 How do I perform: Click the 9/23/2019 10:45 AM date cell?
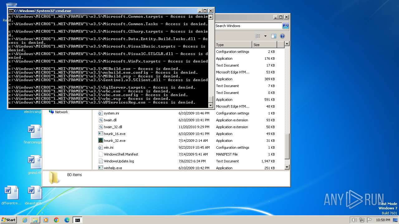194,147
